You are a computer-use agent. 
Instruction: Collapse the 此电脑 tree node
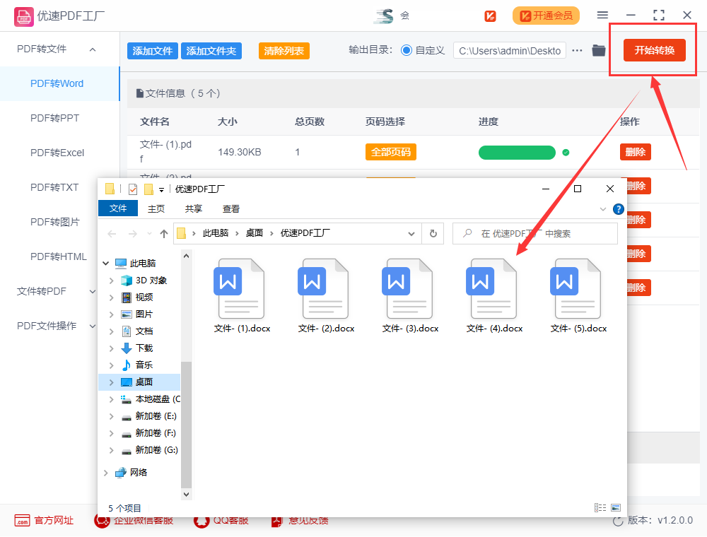pos(105,263)
